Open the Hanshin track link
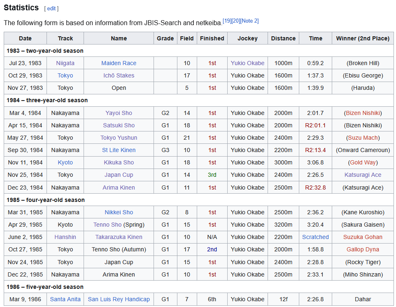396x307 pixels. pyautogui.click(x=65, y=237)
